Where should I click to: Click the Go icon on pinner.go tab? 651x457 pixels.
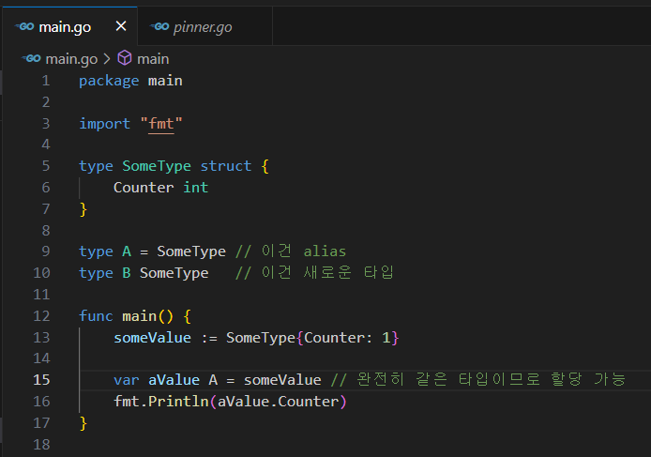(x=159, y=27)
